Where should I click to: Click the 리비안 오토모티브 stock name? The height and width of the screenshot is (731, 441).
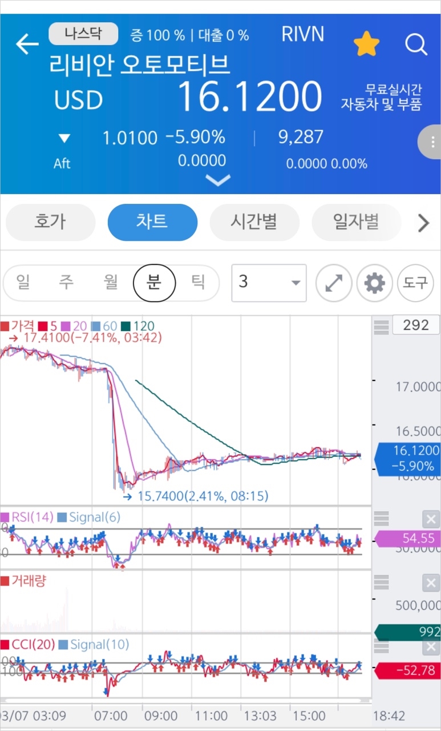tap(140, 65)
